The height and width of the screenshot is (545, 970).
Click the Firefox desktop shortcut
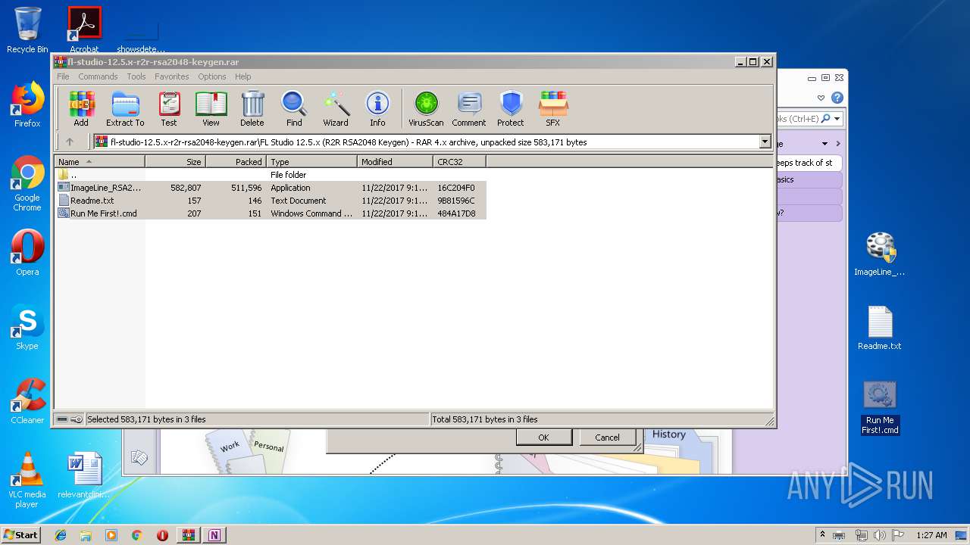pos(27,104)
